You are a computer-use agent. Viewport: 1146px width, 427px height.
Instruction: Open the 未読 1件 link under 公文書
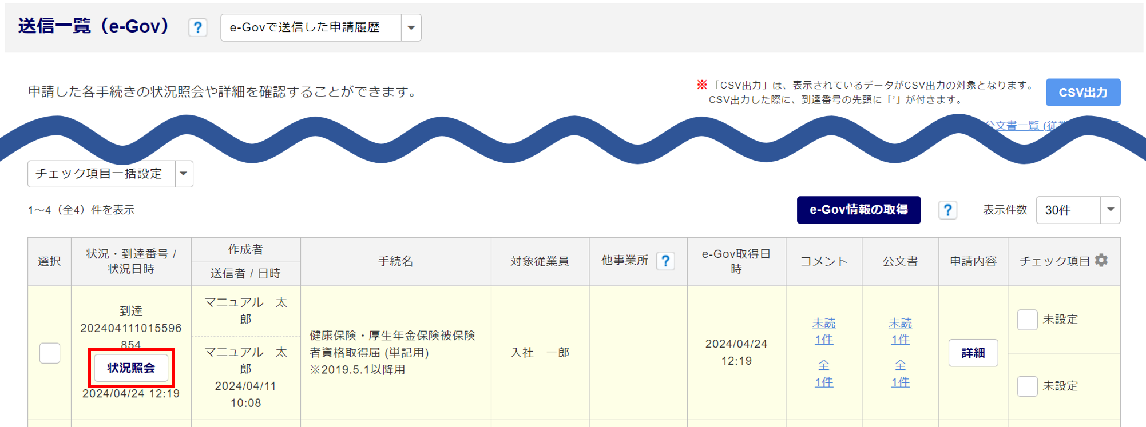coord(900,331)
